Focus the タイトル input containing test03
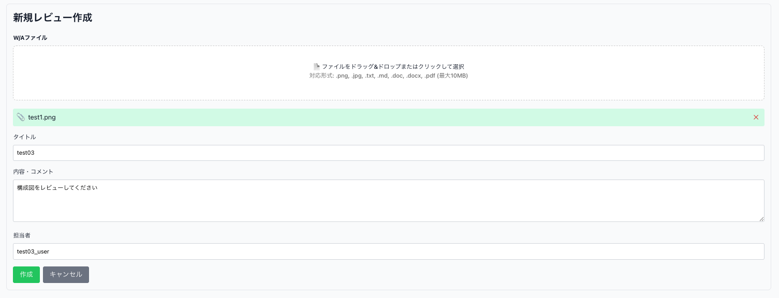The image size is (779, 298). [x=388, y=153]
